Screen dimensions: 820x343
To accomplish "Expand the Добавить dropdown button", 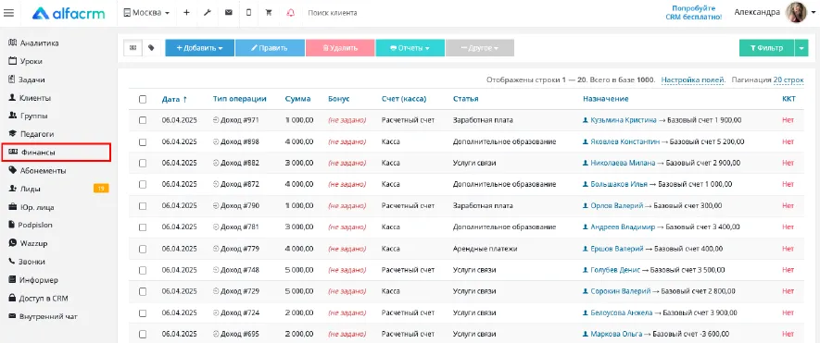I will tap(199, 48).
